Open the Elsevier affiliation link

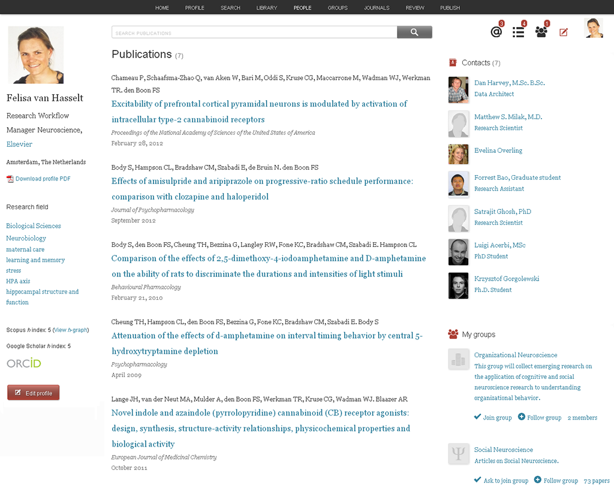click(19, 144)
